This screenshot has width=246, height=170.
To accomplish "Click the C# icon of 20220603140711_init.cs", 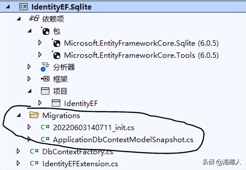I will pos(45,127).
